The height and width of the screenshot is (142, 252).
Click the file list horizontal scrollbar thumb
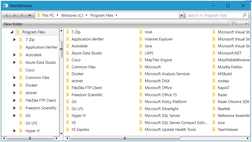[x=125, y=138]
